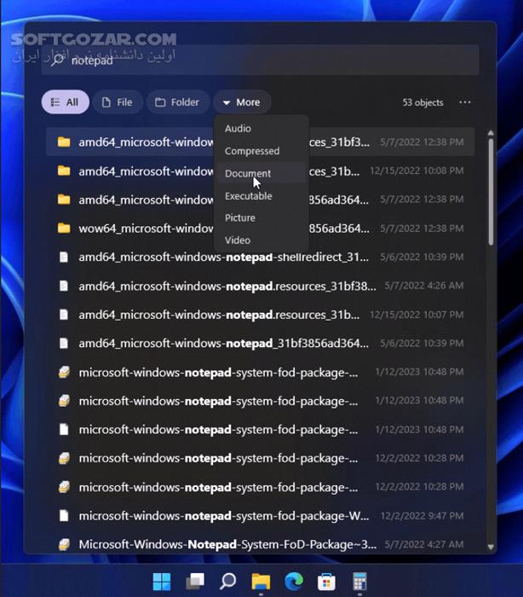523x597 pixels.
Task: Choose Compressed from the More menu
Action: [x=261, y=151]
